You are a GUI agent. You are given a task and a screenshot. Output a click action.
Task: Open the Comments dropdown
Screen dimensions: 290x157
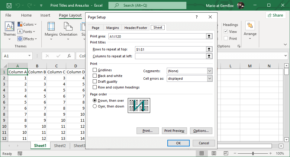[210, 71]
